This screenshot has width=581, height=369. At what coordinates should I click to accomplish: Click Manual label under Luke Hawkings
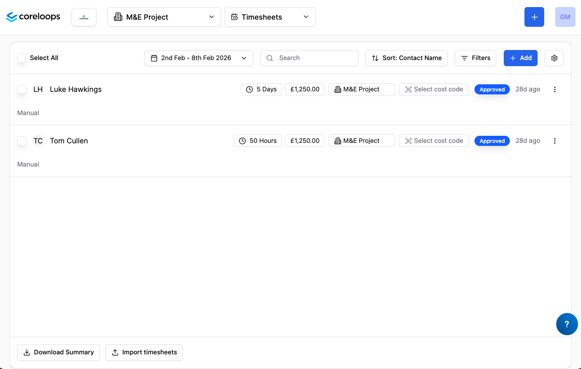(x=28, y=113)
